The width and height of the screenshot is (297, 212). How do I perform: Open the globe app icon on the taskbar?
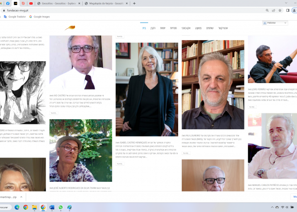pyautogui.click(x=69, y=207)
